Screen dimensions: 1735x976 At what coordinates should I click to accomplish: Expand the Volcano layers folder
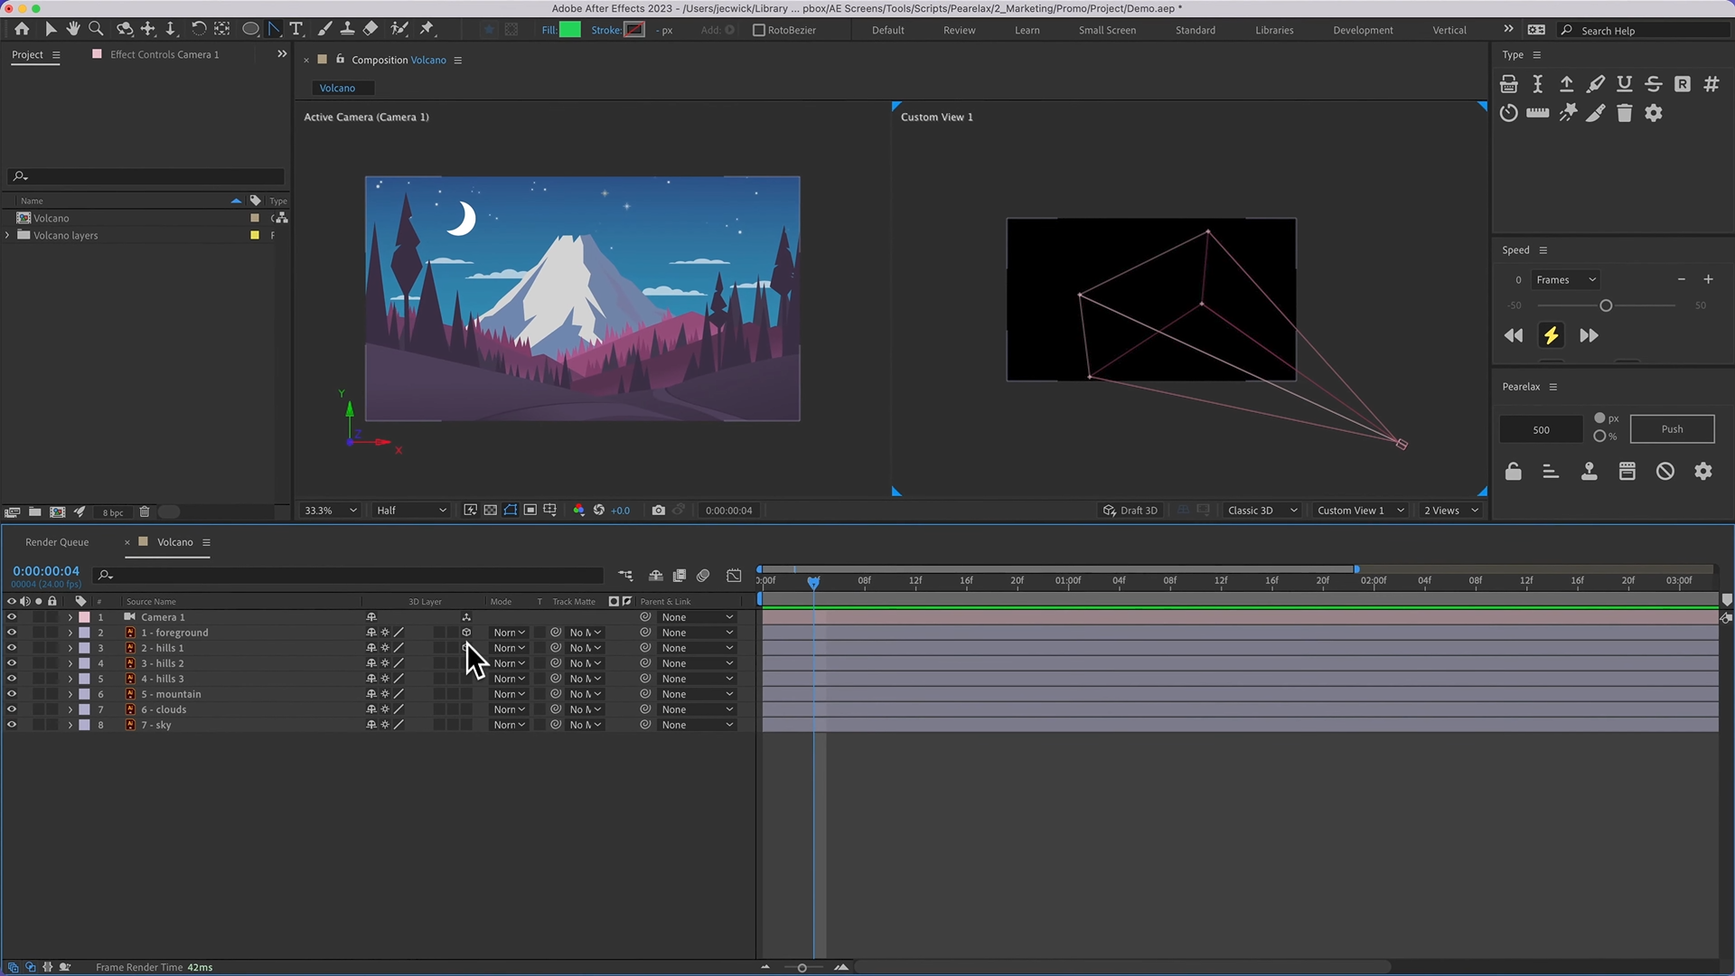8,235
